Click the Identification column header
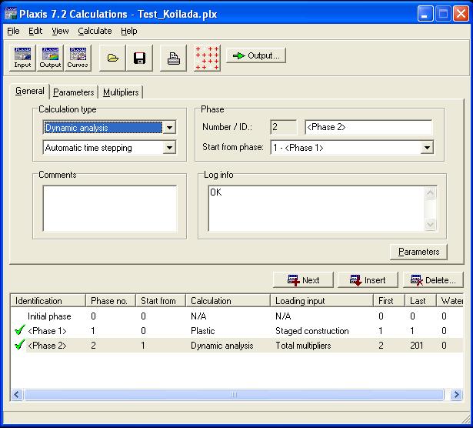 48,301
